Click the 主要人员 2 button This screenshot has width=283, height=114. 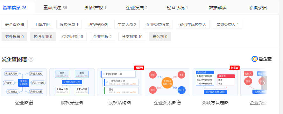(127, 25)
